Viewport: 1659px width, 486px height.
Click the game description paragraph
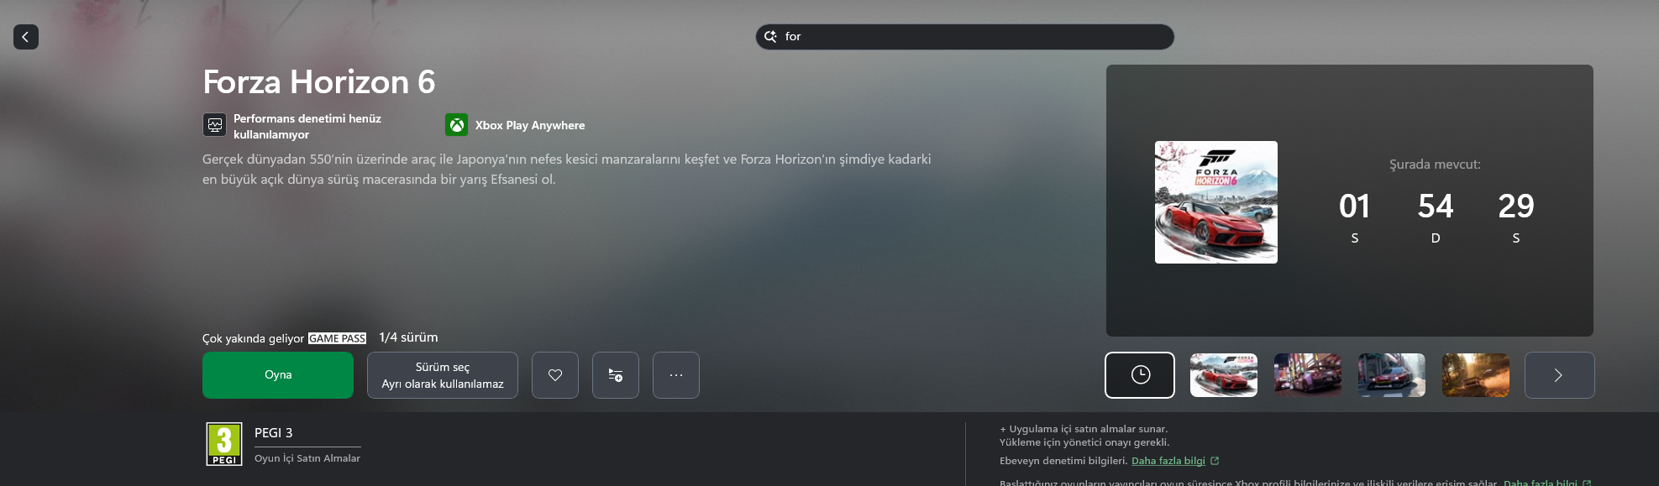pyautogui.click(x=567, y=169)
